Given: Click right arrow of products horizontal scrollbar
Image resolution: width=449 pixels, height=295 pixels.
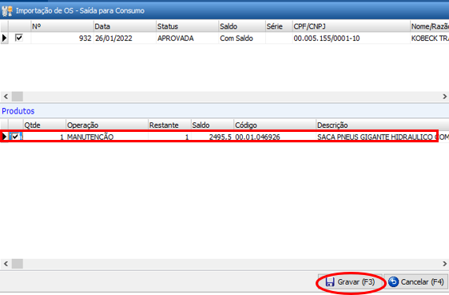Looking at the screenshot, I should [444, 264].
